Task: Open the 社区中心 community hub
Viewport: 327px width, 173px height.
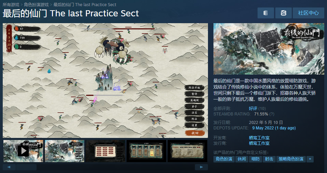Action: coord(308,13)
